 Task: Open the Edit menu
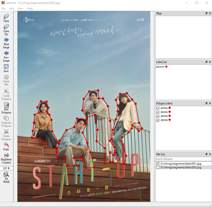pyautogui.click(x=12, y=9)
